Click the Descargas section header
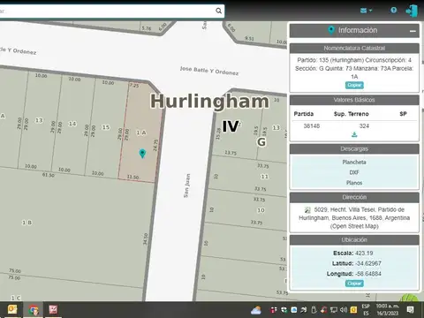The width and height of the screenshot is (424, 318). point(354,149)
